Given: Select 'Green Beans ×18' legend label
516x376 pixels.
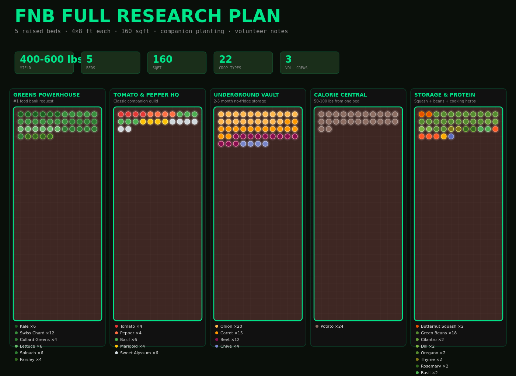Looking at the screenshot, I should coord(439,333).
